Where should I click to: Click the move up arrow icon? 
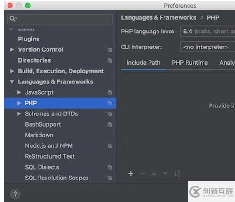(x=154, y=174)
